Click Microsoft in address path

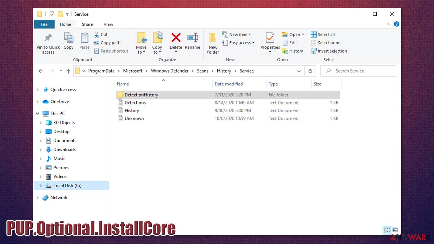coord(133,71)
